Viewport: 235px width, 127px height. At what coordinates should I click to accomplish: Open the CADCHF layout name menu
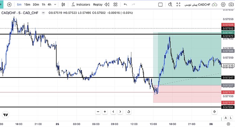(197, 5)
